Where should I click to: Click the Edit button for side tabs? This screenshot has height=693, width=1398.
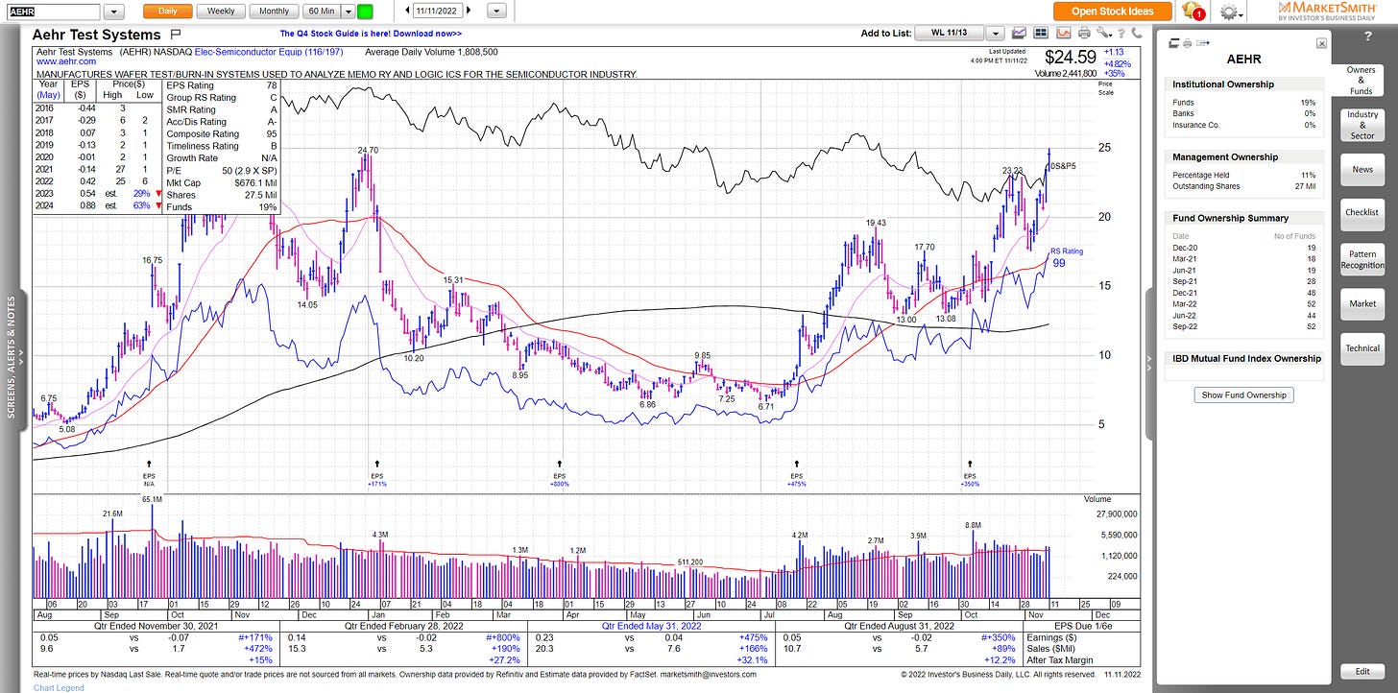click(x=1362, y=672)
